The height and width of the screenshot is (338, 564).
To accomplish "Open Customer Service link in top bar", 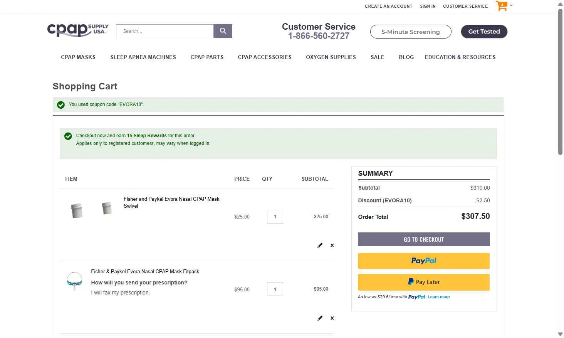I will (465, 6).
